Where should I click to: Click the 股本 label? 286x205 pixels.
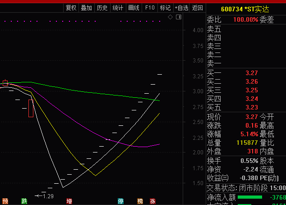267,161
